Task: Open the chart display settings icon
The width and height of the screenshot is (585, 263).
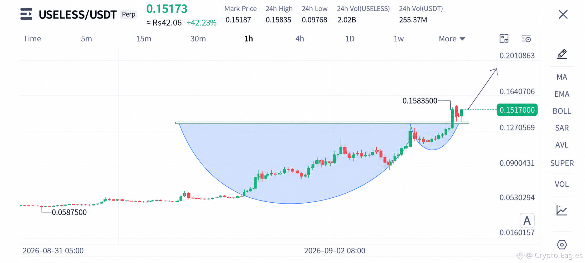Action: (526, 39)
